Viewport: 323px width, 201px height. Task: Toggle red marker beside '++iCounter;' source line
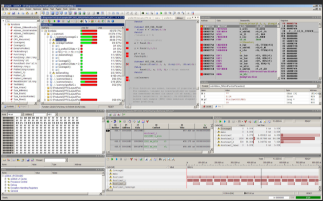pyautogui.click(x=127, y=77)
